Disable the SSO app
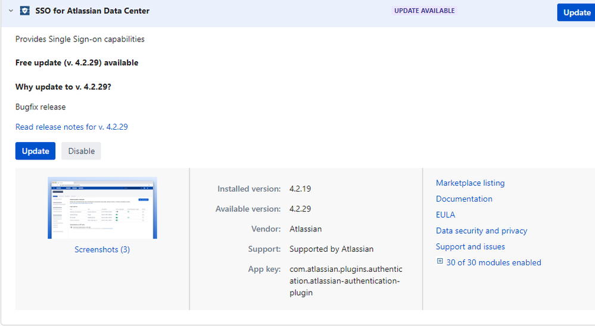Viewport: 595px width, 326px height. click(81, 151)
